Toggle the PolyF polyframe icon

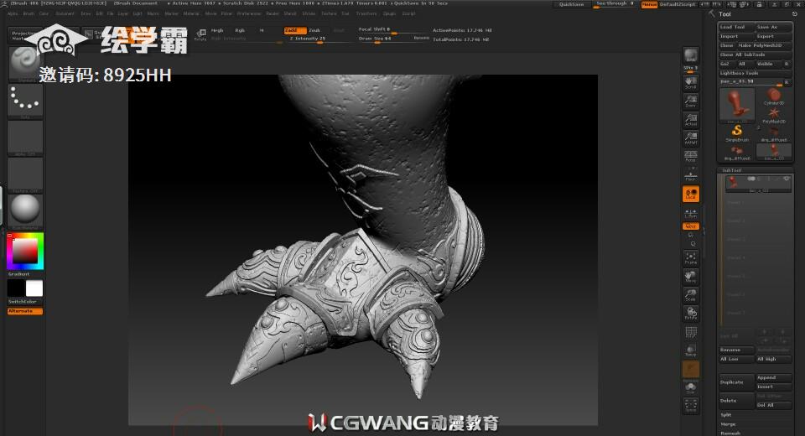(690, 332)
